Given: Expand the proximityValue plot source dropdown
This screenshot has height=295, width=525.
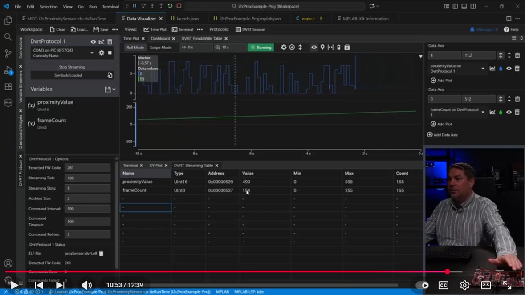Looking at the screenshot, I should [483, 69].
